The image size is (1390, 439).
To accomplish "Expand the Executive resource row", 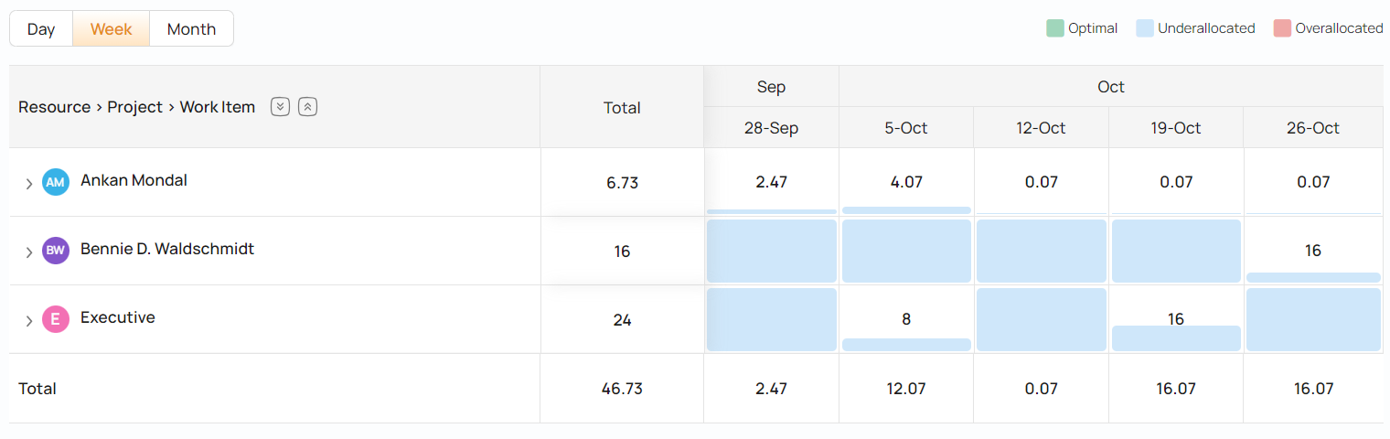I will pyautogui.click(x=29, y=320).
